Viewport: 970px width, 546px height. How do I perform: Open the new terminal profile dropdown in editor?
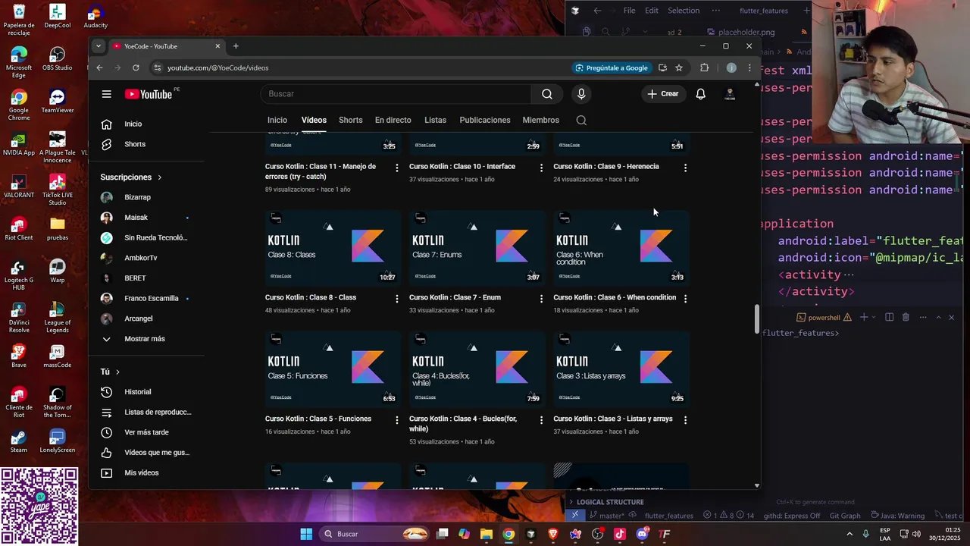click(874, 317)
